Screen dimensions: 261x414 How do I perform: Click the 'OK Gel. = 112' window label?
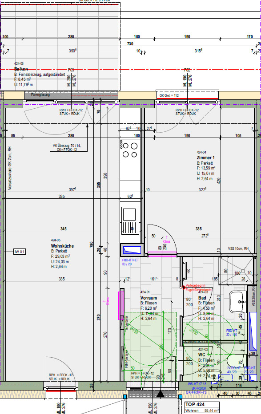[169, 95]
